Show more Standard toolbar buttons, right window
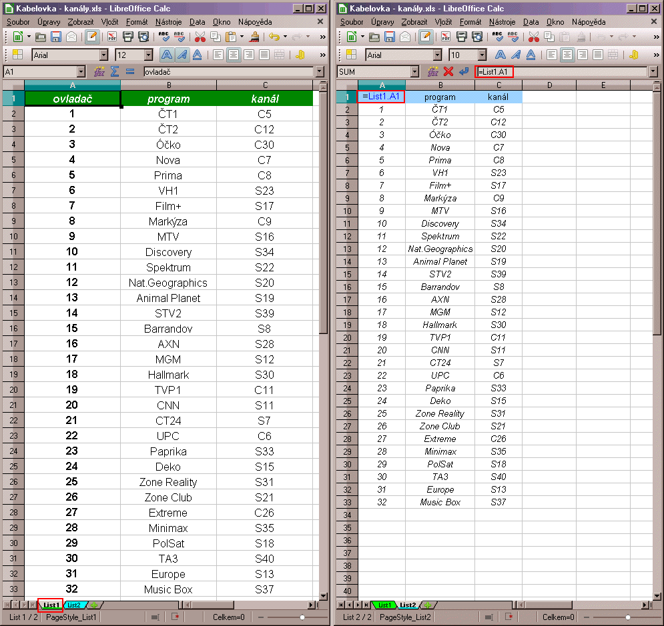This screenshot has width=664, height=626. (x=657, y=37)
